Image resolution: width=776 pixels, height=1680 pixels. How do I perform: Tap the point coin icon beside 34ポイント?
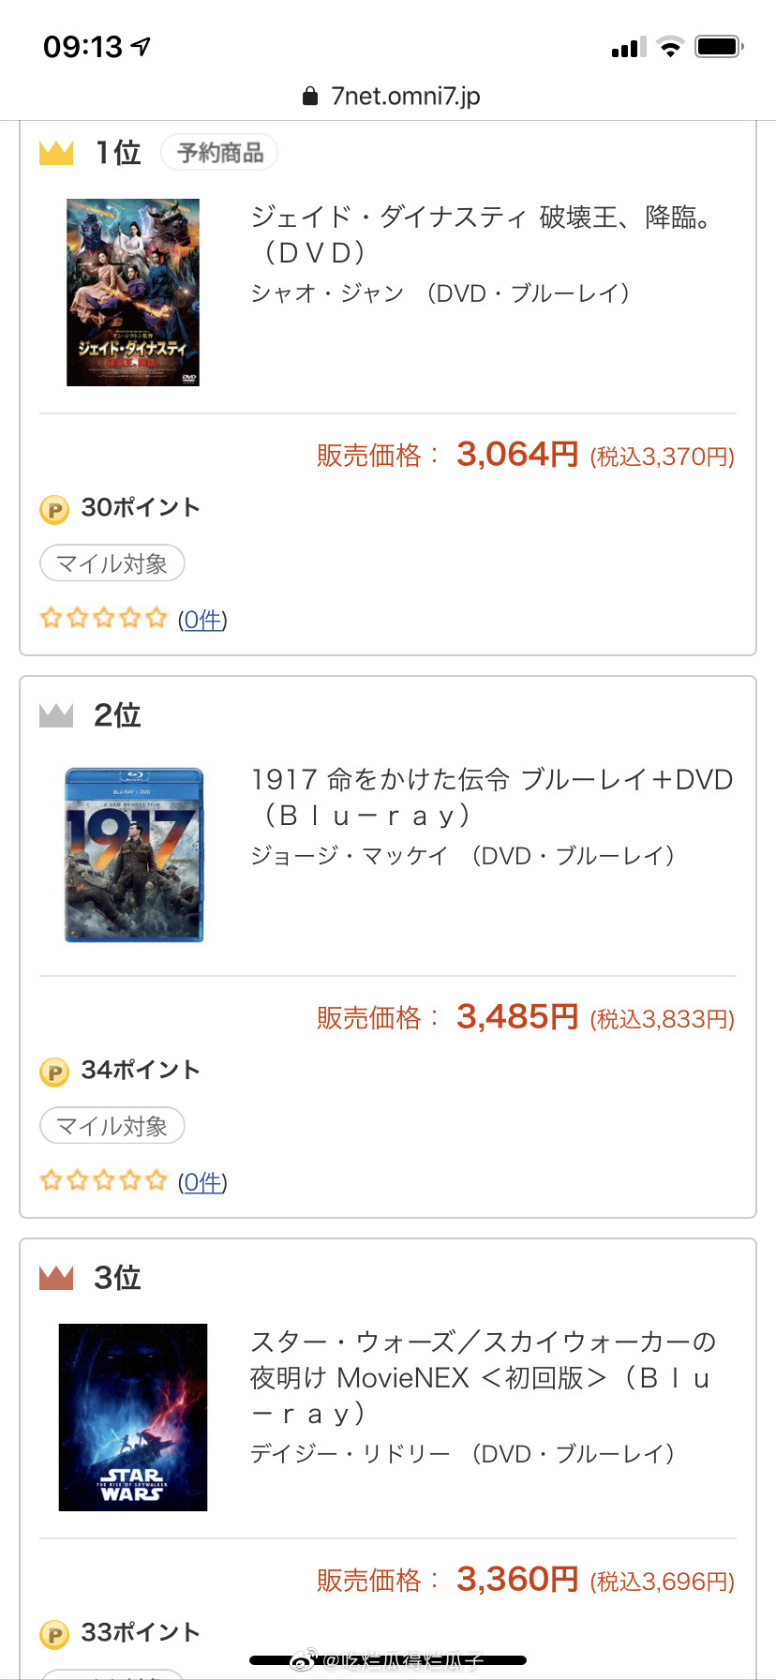point(54,1072)
